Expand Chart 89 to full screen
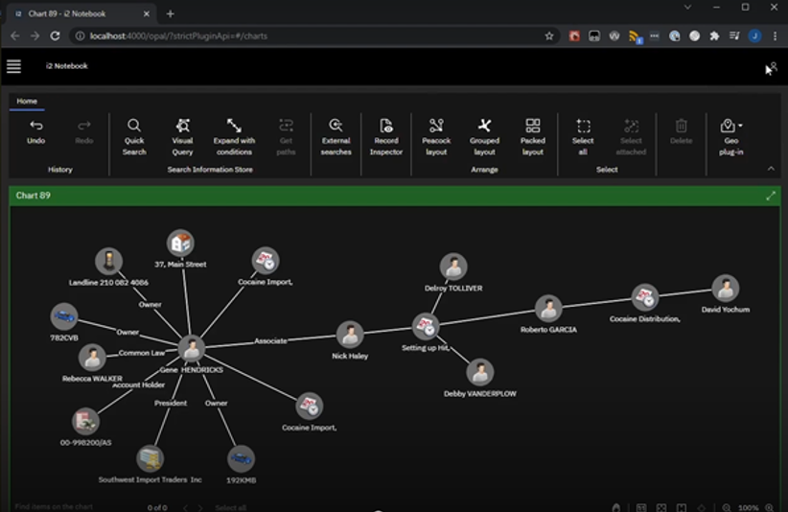Image resolution: width=788 pixels, height=512 pixels. [x=771, y=196]
